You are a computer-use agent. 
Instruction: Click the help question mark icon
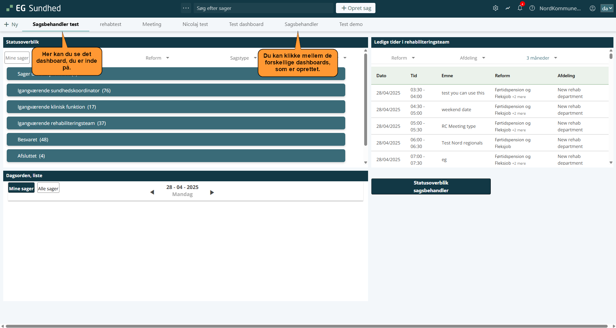(532, 8)
